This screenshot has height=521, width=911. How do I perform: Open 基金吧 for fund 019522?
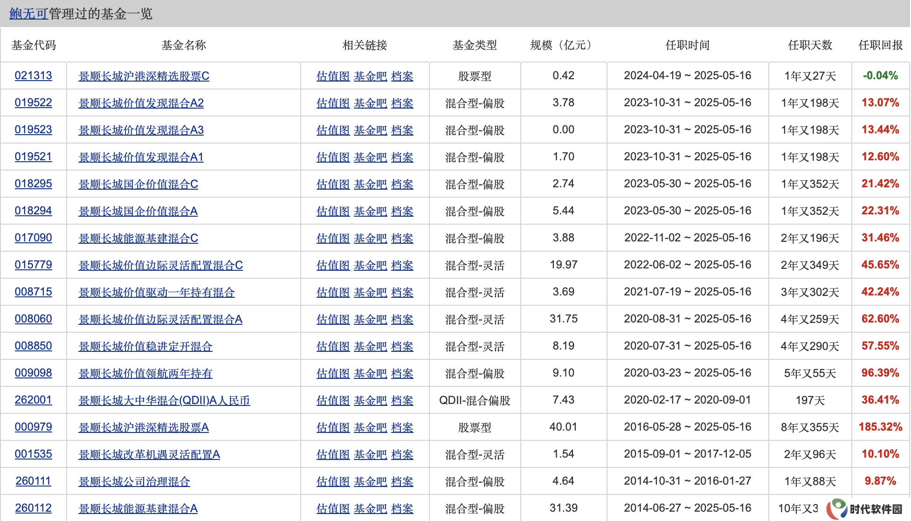371,103
